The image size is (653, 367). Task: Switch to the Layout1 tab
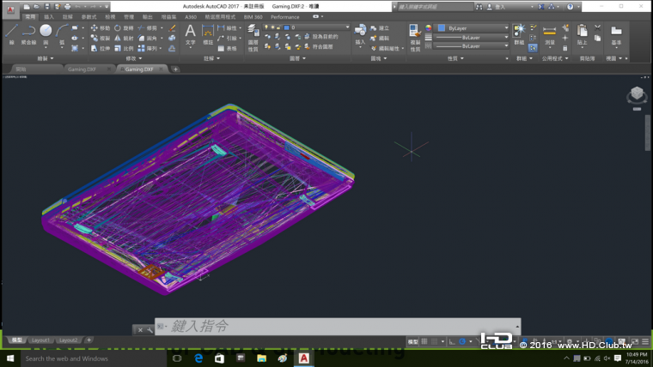point(40,340)
